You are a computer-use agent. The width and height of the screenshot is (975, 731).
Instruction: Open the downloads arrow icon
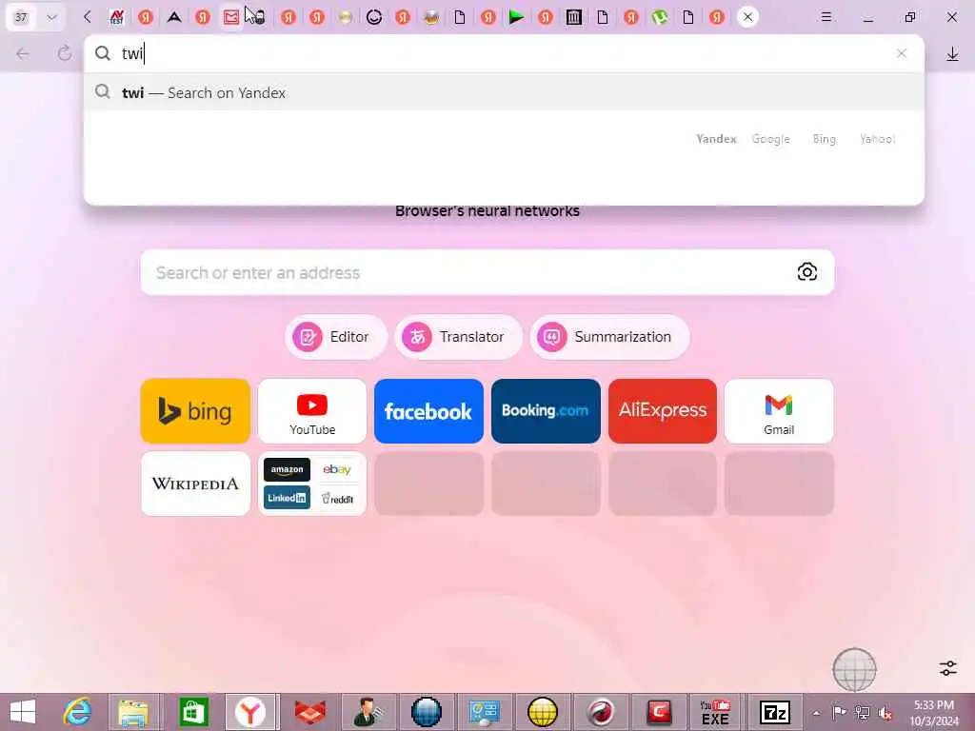(x=952, y=54)
